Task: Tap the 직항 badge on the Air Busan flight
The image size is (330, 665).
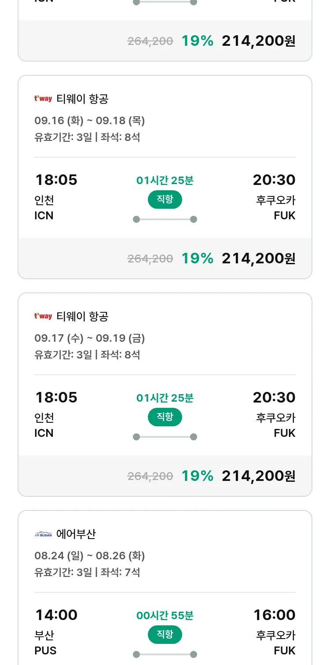Action: click(165, 635)
